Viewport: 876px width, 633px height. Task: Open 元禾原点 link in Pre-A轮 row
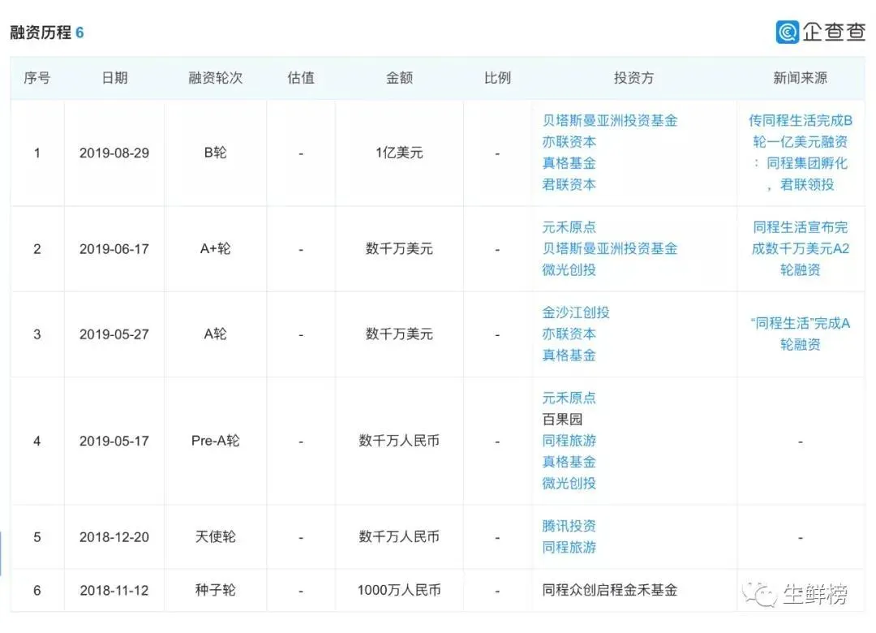point(569,398)
